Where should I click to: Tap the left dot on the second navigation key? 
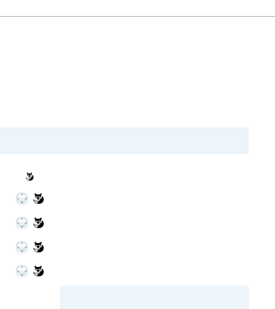pos(18,223)
